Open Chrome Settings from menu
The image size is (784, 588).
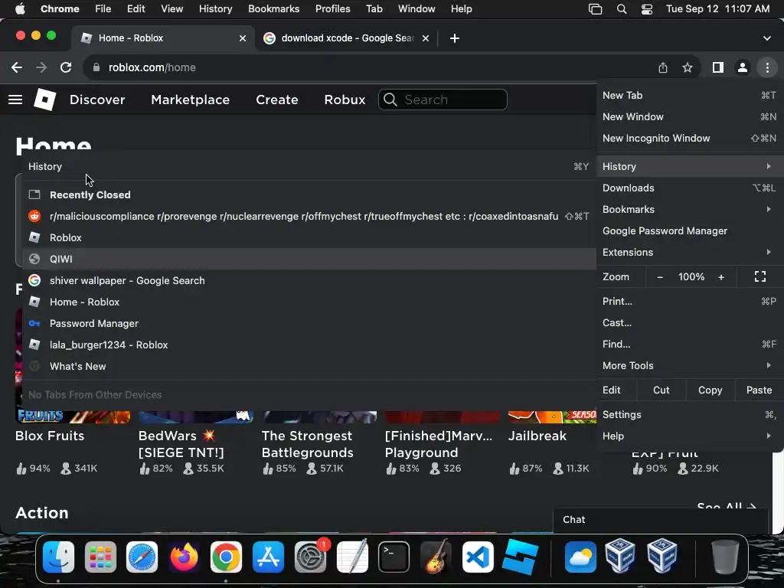(690, 415)
